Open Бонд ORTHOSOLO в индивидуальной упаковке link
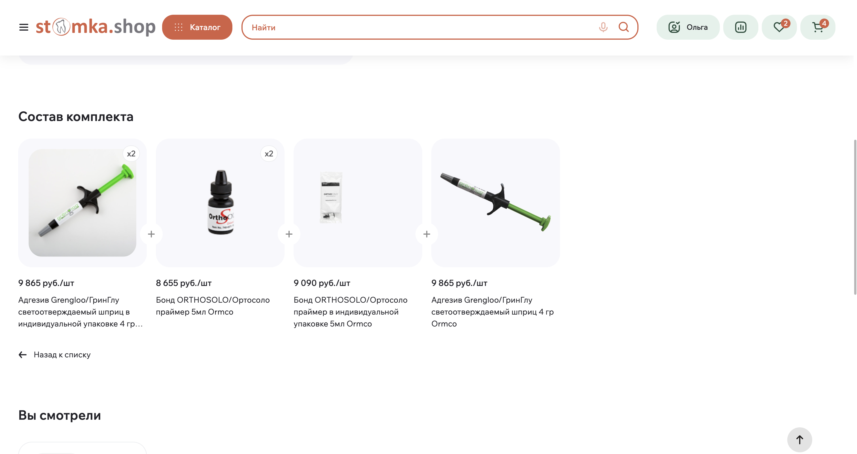Image resolution: width=857 pixels, height=454 pixels. 351,312
